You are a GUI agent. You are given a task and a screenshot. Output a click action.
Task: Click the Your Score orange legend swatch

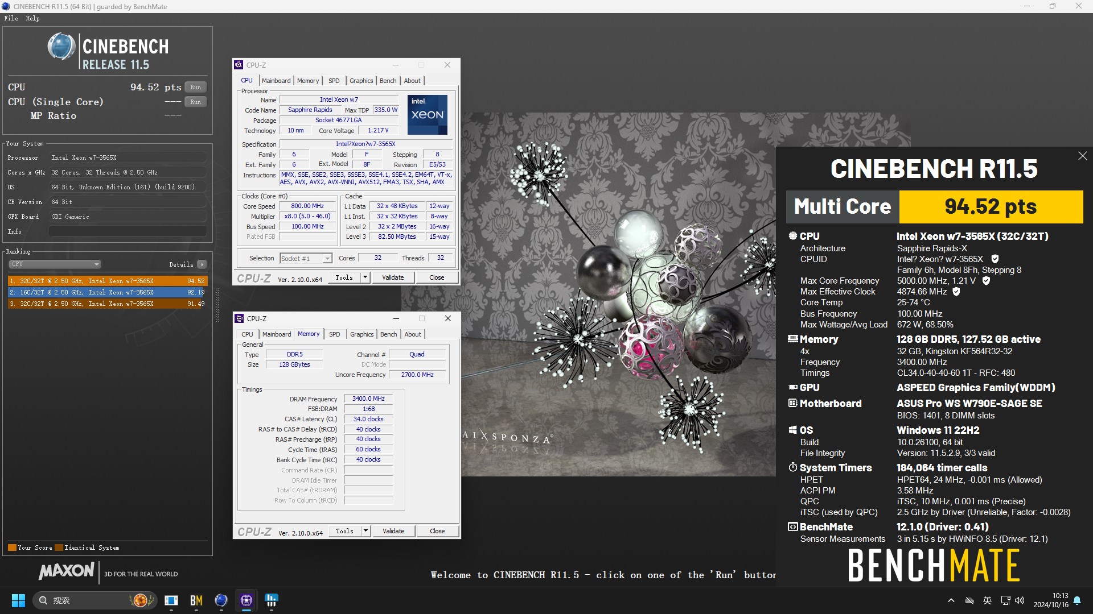(x=12, y=547)
